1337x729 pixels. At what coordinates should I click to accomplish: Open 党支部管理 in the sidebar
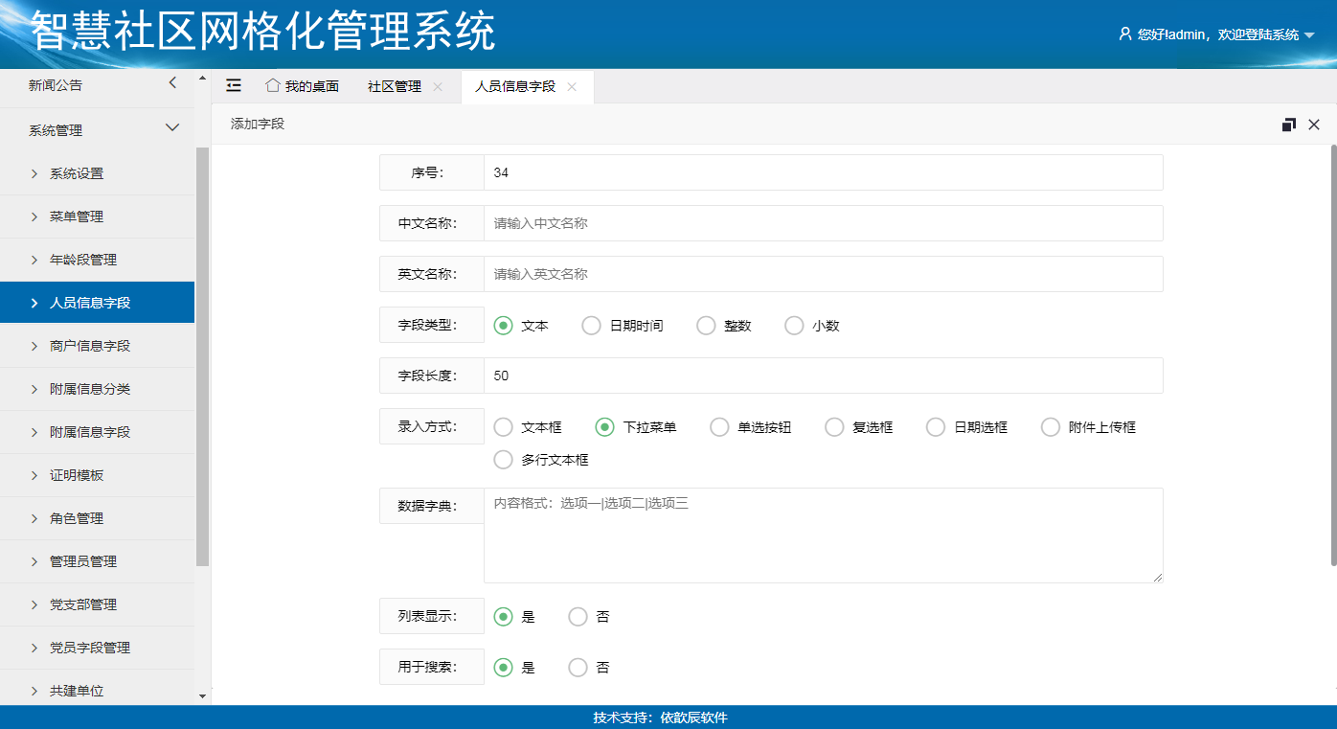click(x=83, y=604)
